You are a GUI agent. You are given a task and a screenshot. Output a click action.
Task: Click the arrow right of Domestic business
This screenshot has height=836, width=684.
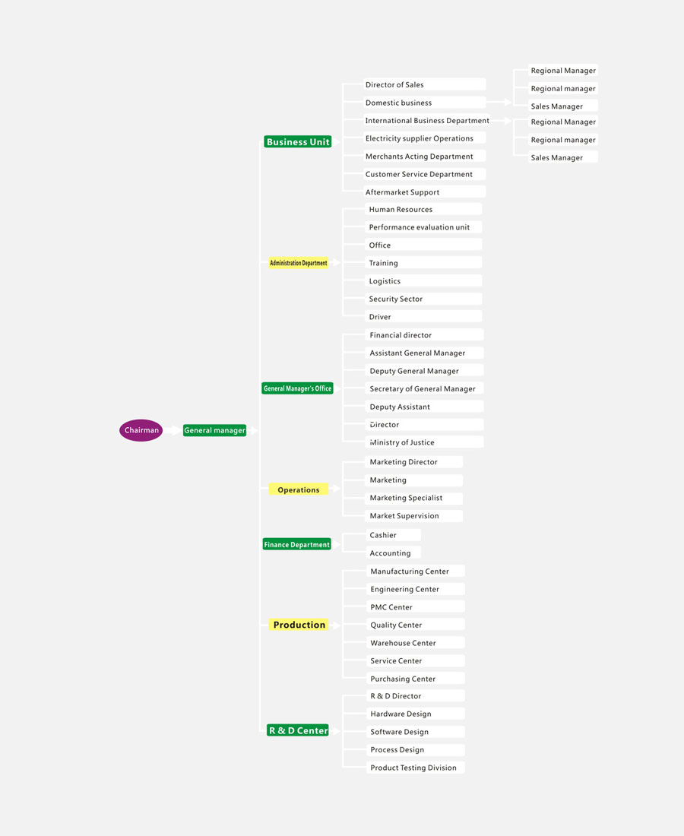click(500, 102)
